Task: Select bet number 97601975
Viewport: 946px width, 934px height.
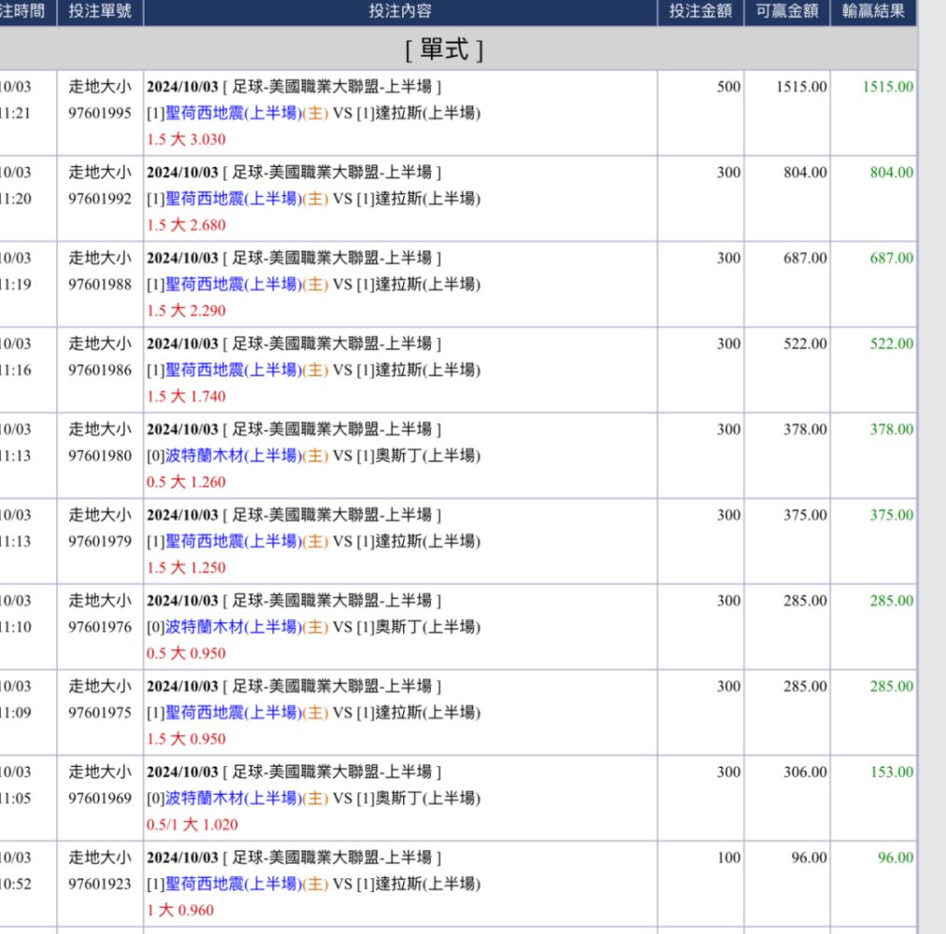Action: coord(99,712)
